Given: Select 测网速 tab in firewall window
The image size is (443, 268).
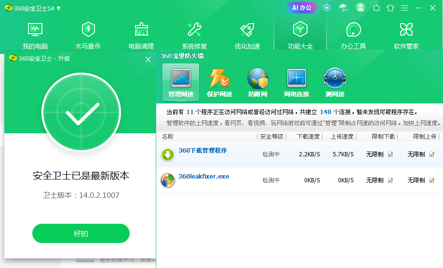Looking at the screenshot, I should [335, 82].
